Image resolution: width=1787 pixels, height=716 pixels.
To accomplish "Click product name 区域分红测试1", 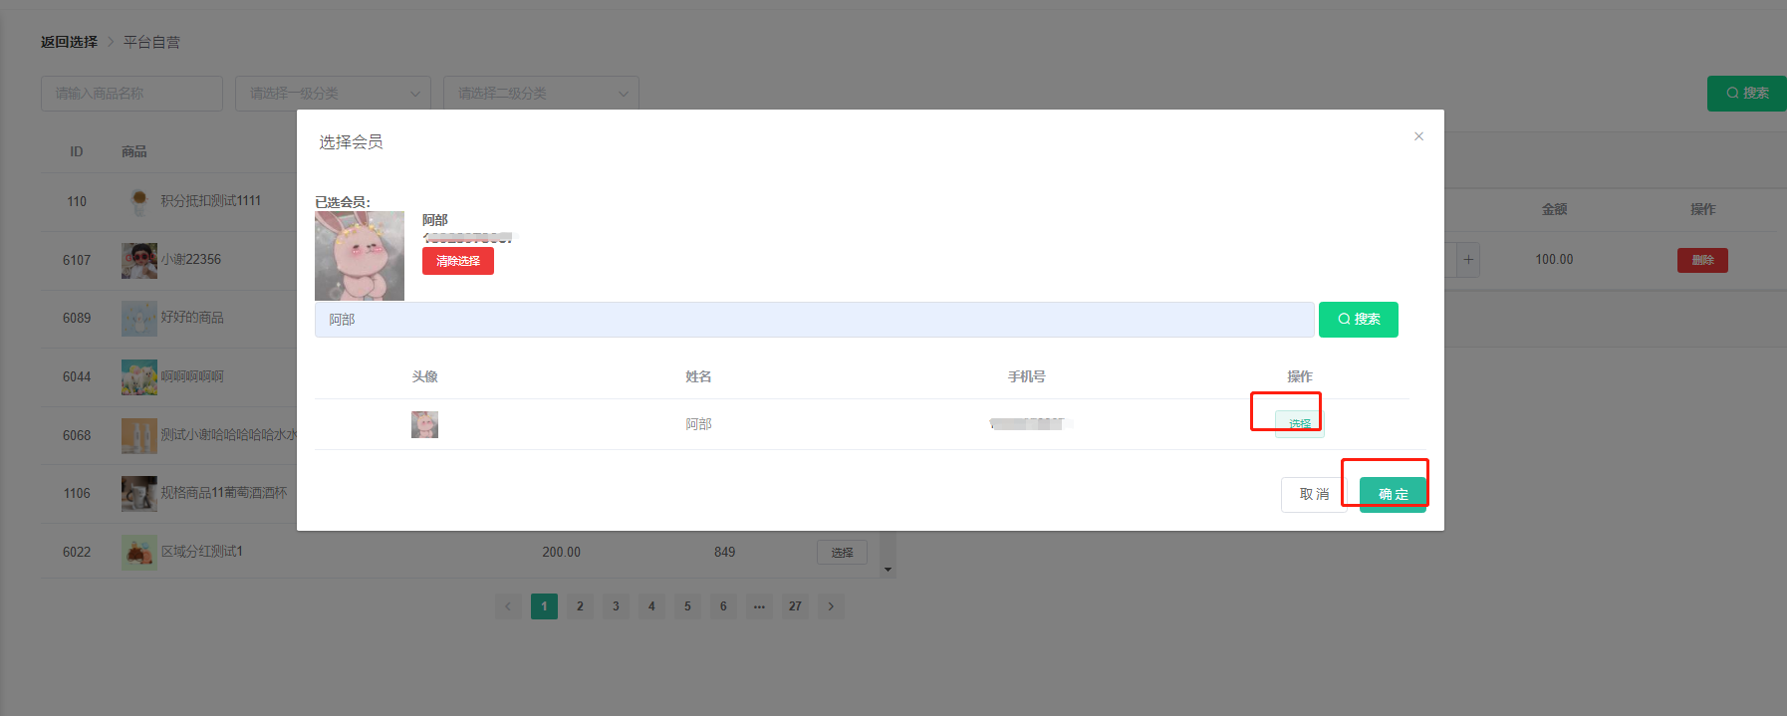I will pos(202,553).
